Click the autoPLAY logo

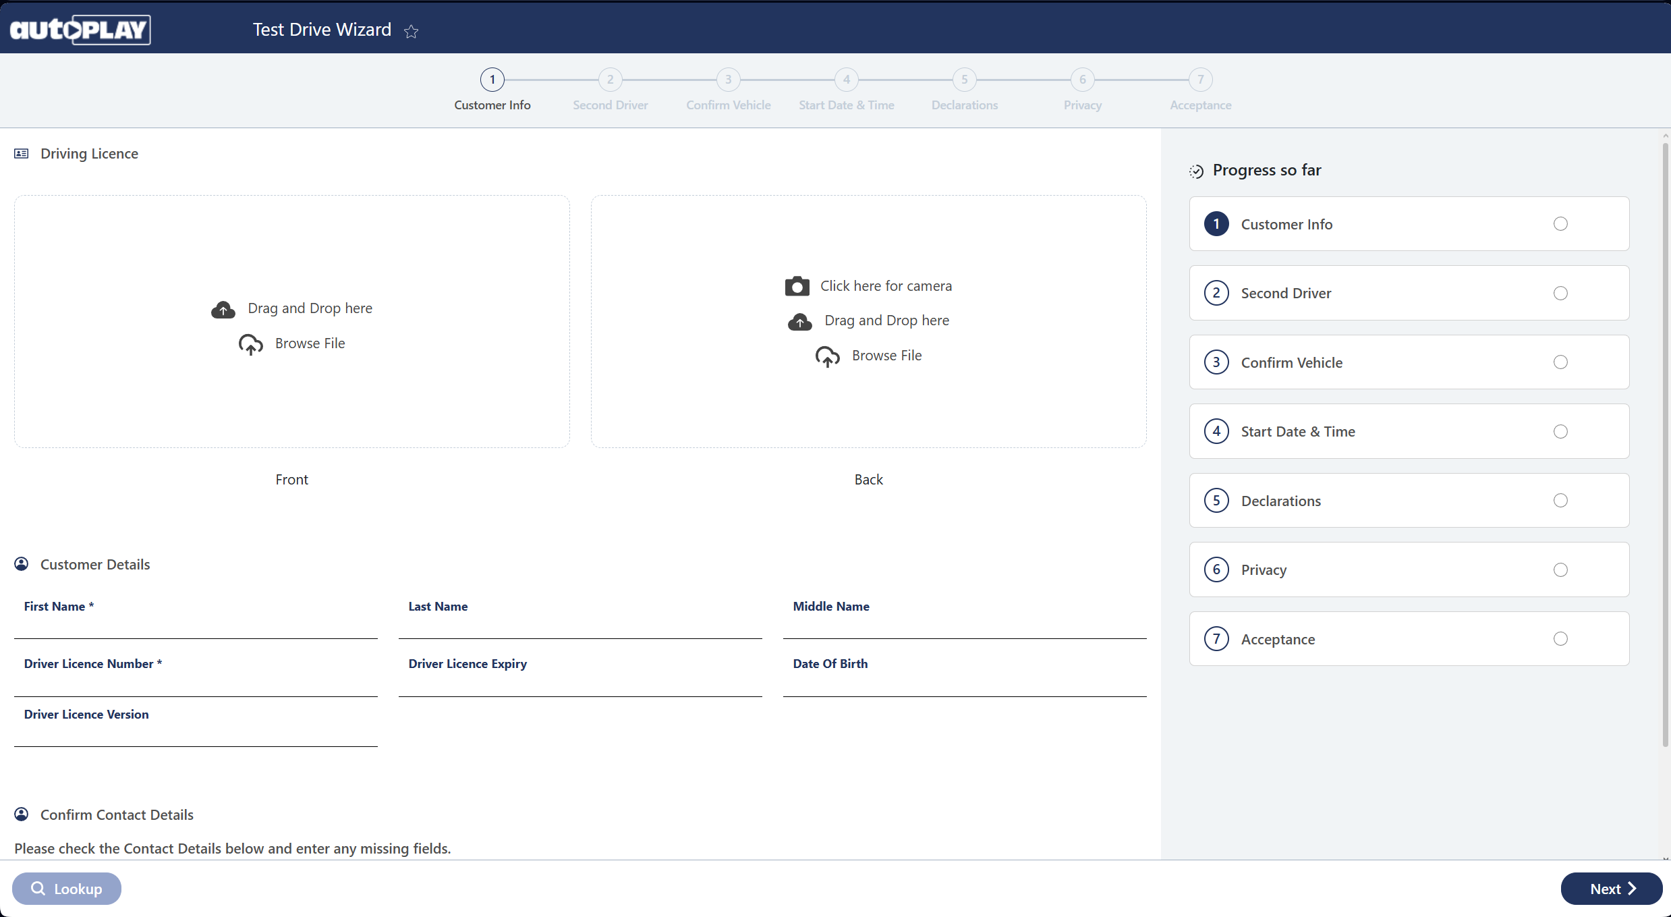pos(80,30)
